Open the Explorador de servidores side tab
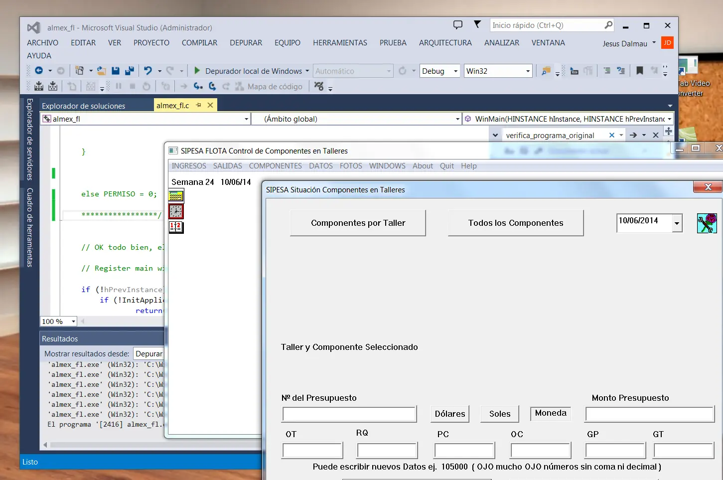 [x=29, y=139]
